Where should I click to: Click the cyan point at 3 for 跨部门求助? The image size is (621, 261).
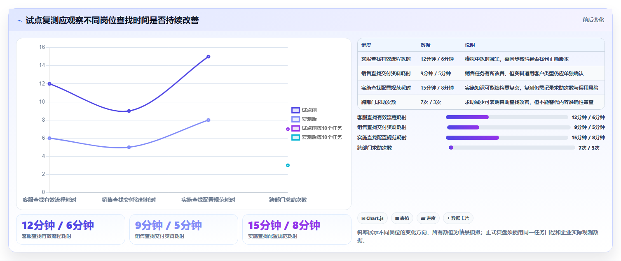point(288,165)
